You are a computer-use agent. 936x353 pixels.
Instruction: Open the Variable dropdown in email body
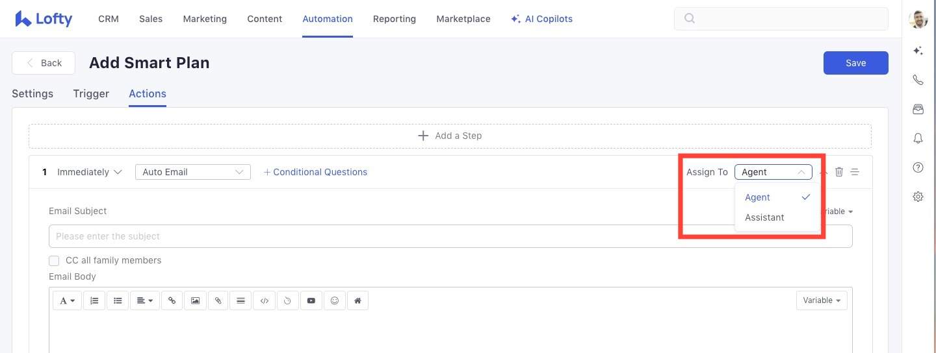[x=821, y=300]
